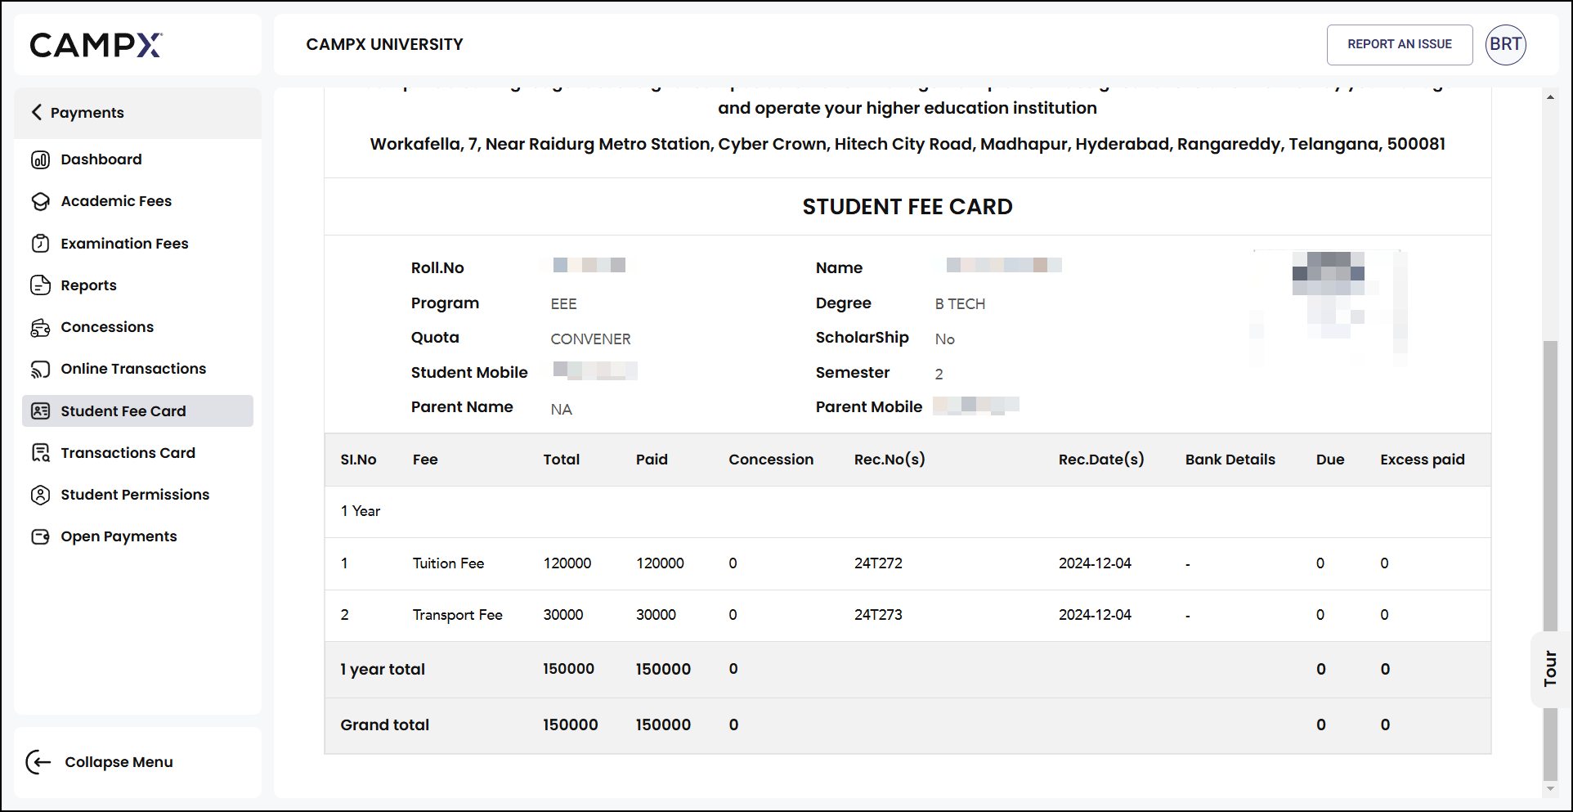Click the Bank Details column header
This screenshot has height=812, width=1573.
1230,460
